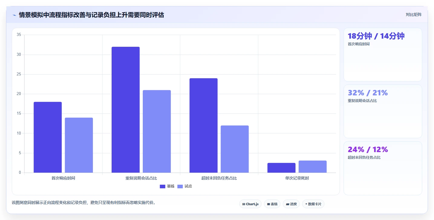Click the baseline bar for 超时未回告任务占比

[x=204, y=126]
